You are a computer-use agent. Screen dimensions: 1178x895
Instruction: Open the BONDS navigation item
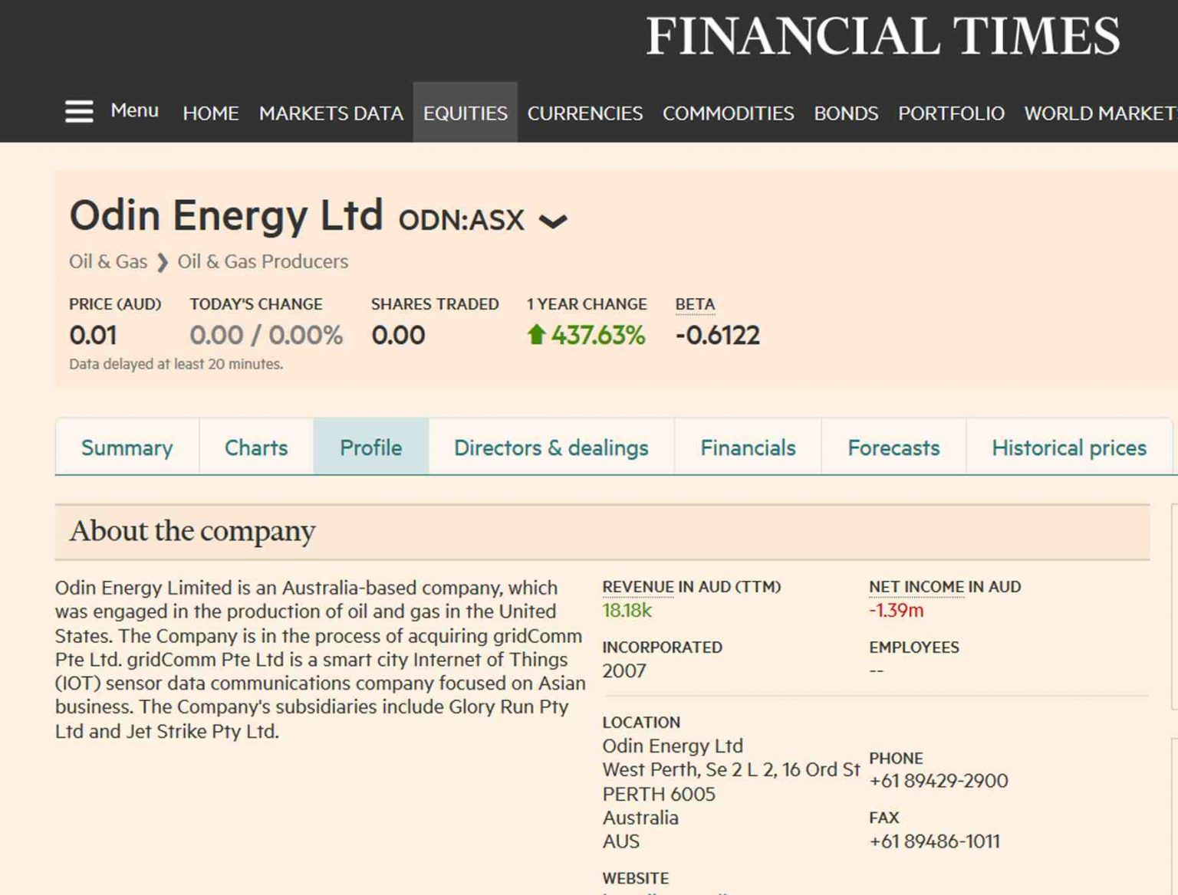click(x=845, y=113)
